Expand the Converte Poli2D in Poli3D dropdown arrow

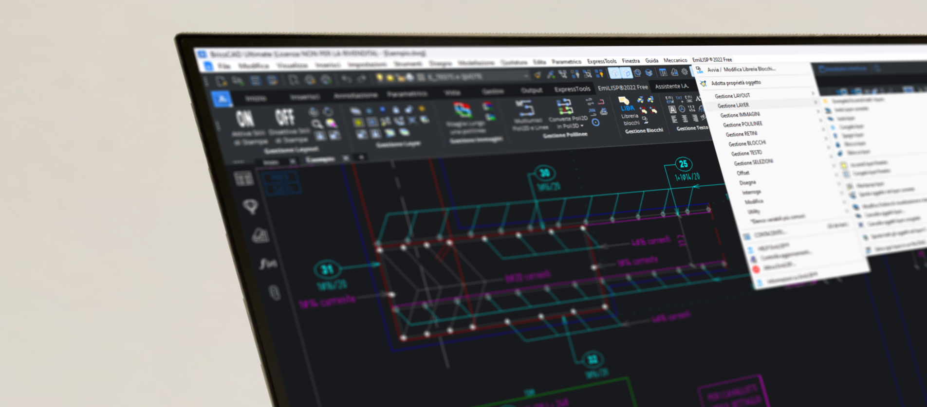[x=582, y=125]
